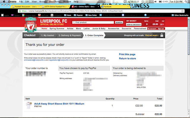
Task: Open Spotlight search magnifier icon
Action: (x=186, y=1)
